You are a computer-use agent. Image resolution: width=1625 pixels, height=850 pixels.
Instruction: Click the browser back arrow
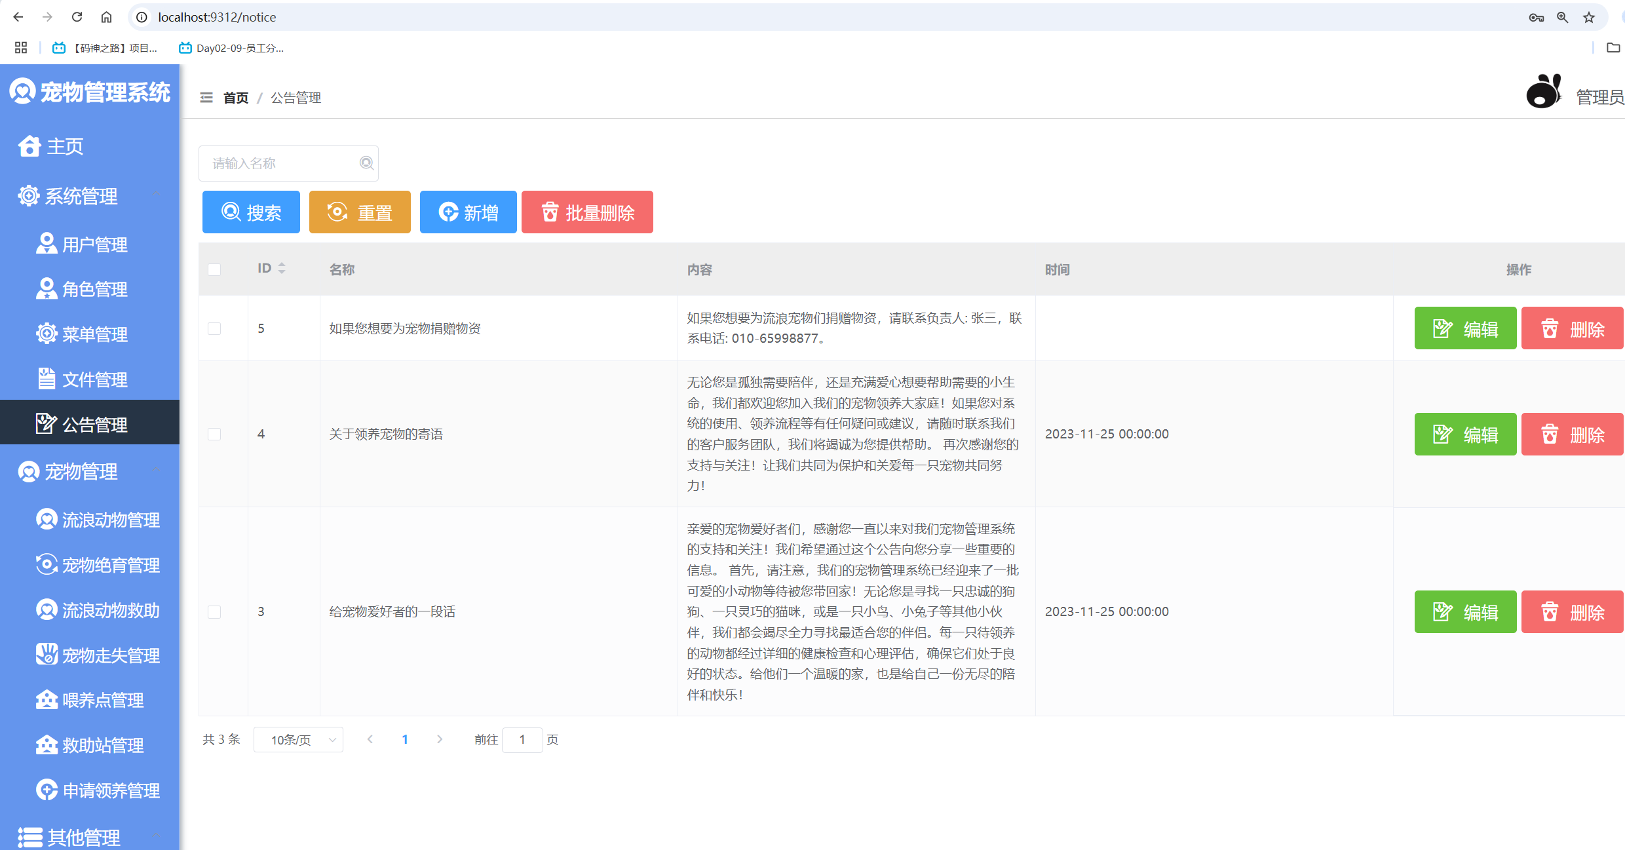(x=18, y=17)
